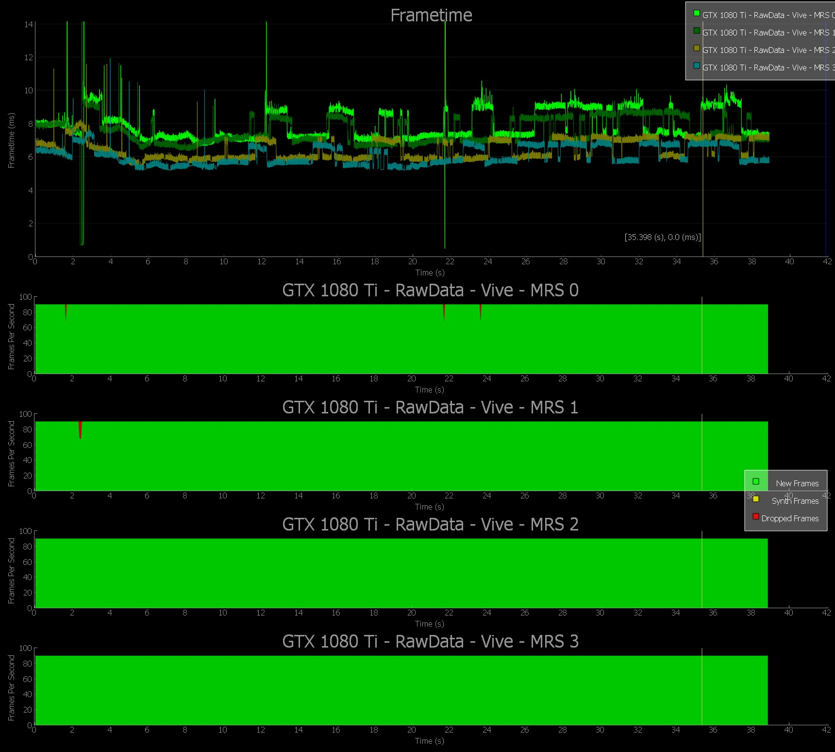Click the green New Frames legend marker

(x=756, y=481)
